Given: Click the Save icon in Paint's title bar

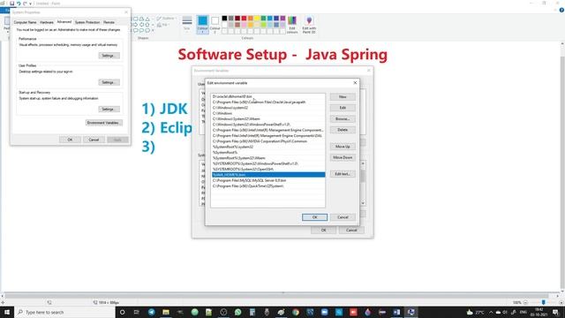Looking at the screenshot, I should pyautogui.click(x=11, y=4).
